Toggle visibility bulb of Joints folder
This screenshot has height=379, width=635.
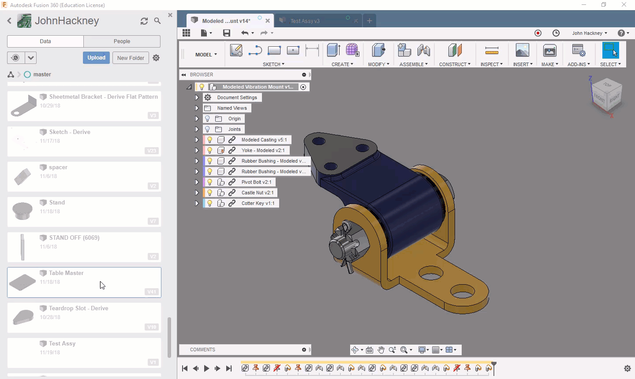[x=208, y=129]
